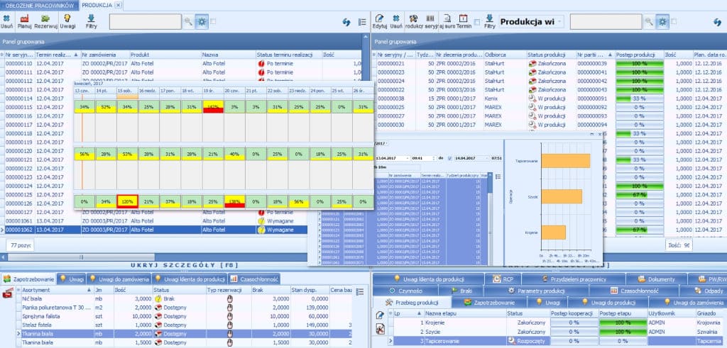727x348 pixels.
Task: Select the Zapotrzebowanie tab in left details
Action: (28, 279)
